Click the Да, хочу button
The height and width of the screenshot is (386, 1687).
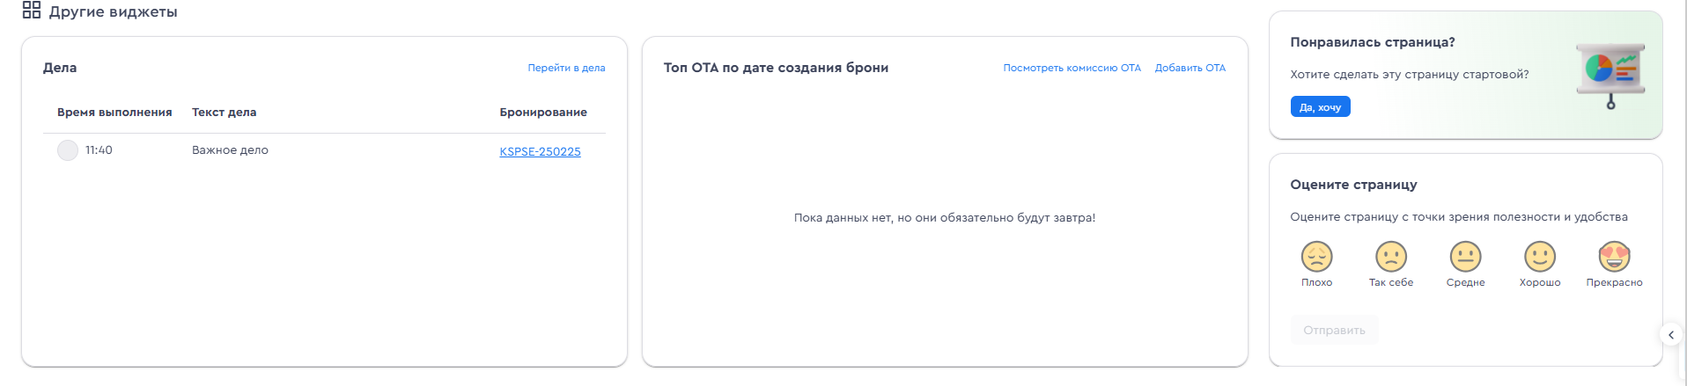point(1320,107)
